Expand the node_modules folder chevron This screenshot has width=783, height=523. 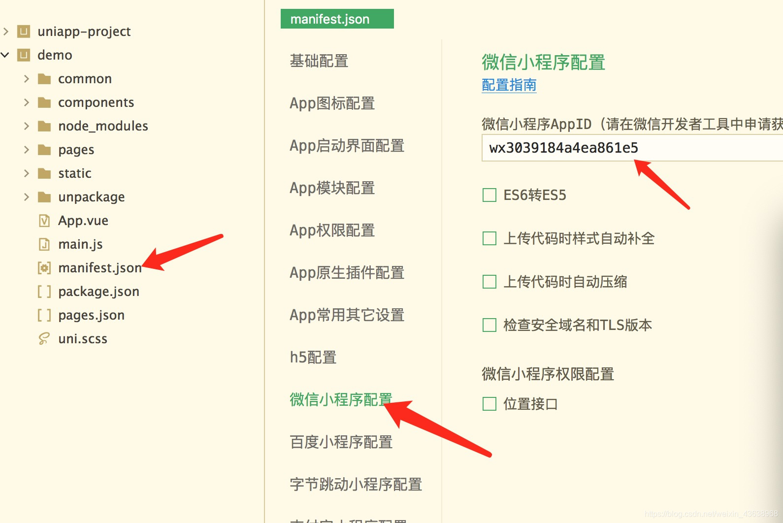pos(27,126)
